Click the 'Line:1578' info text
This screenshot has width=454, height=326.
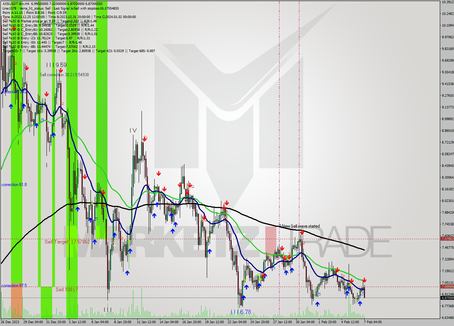coord(9,8)
